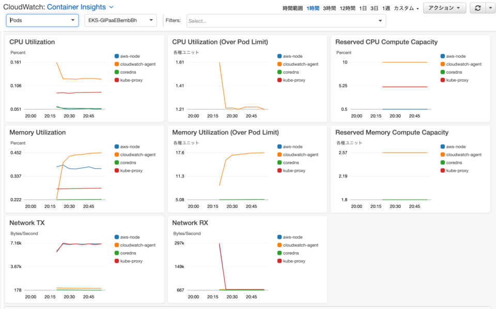
Task: Toggle coredns in Network RX legend
Action: coord(288,253)
